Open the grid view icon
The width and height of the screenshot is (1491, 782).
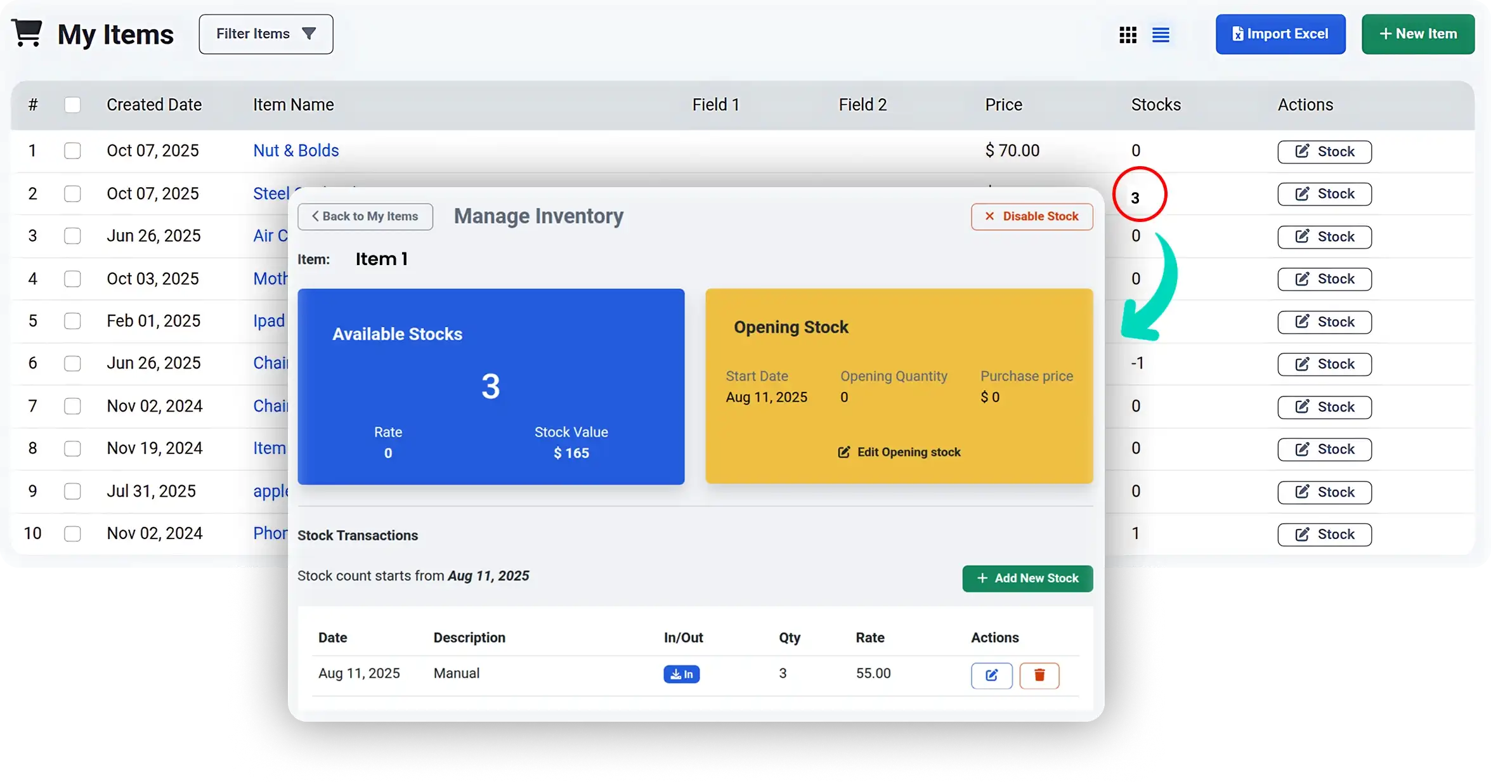coord(1128,34)
